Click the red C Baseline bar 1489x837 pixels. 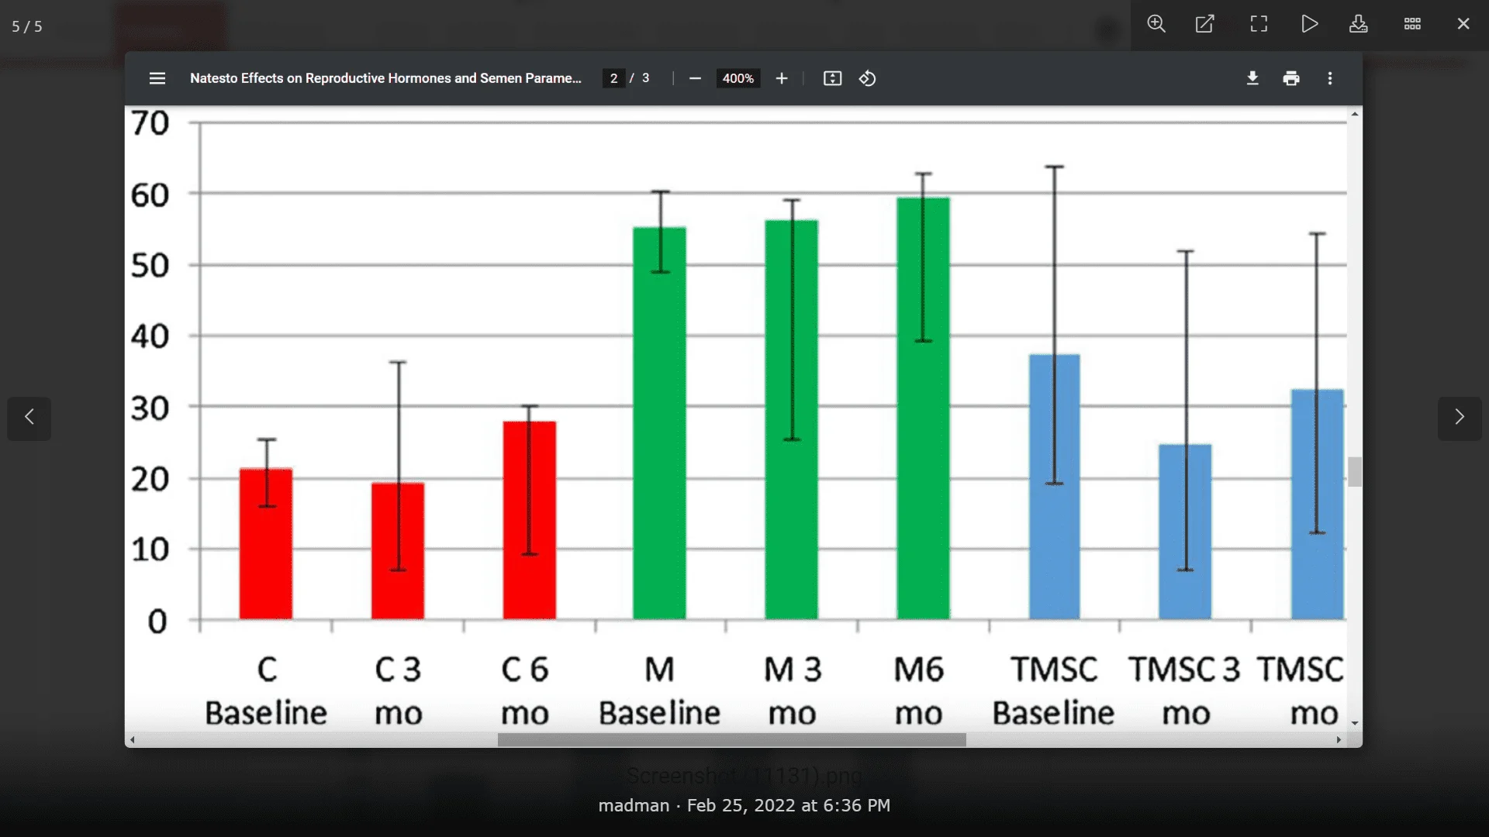pyautogui.click(x=266, y=544)
